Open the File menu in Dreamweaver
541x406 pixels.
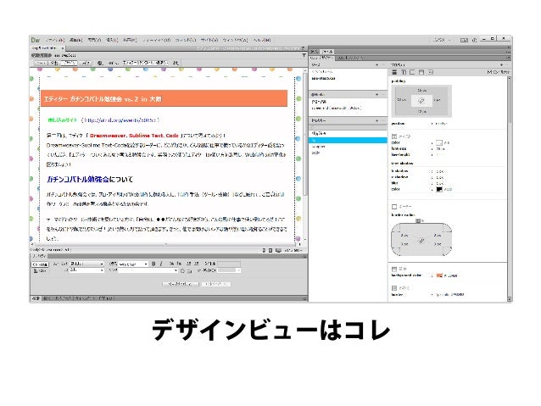(55, 40)
